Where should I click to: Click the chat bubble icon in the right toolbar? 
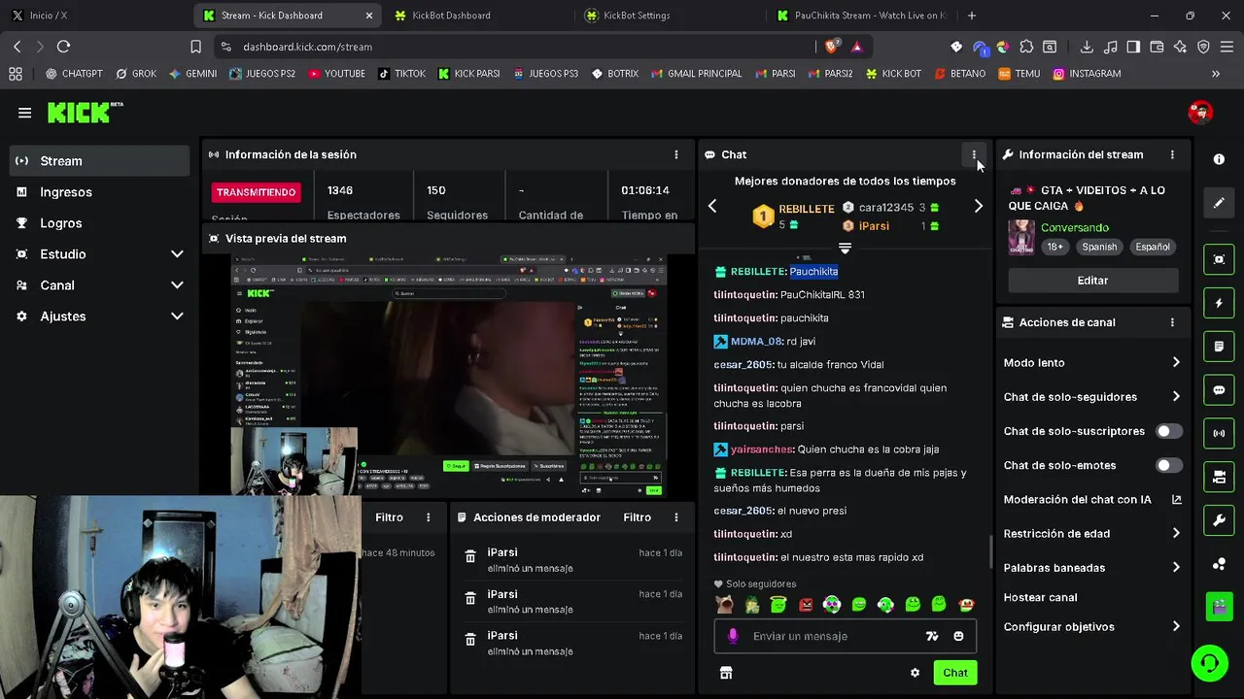pyautogui.click(x=1219, y=390)
